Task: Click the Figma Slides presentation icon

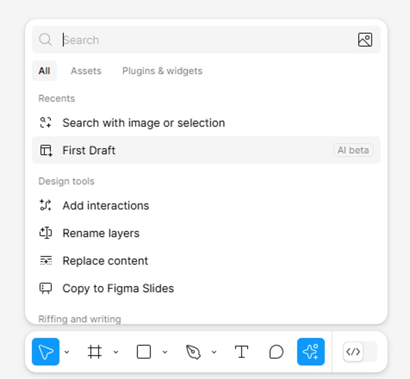Action: 46,288
